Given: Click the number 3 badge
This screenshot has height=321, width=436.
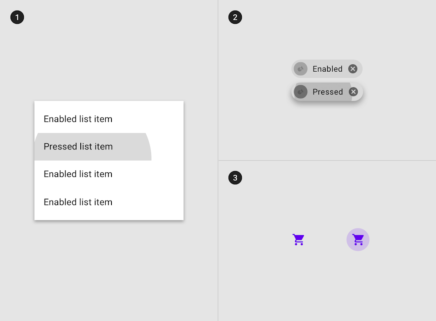Looking at the screenshot, I should pos(235,178).
